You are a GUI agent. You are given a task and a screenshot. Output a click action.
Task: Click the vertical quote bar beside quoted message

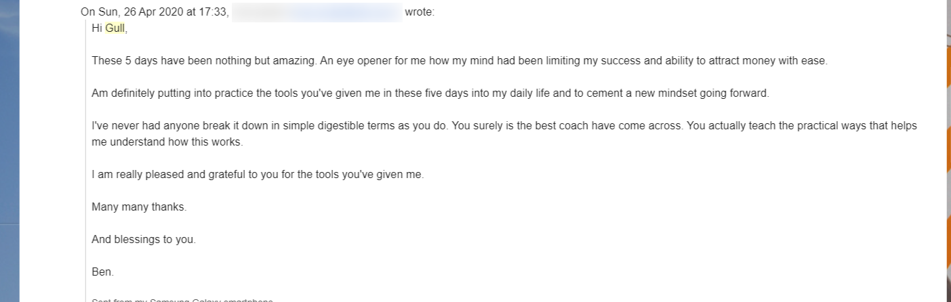pyautogui.click(x=85, y=163)
